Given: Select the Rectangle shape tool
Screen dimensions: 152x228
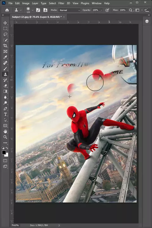Looking at the screenshot, I should [5, 126].
